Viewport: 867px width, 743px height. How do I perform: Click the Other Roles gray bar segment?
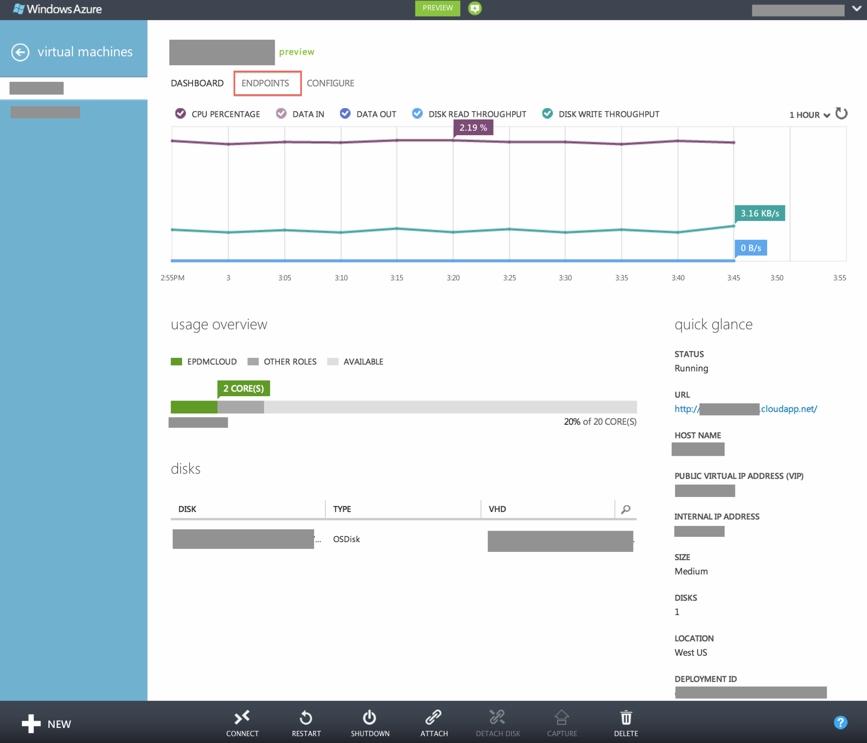point(240,407)
